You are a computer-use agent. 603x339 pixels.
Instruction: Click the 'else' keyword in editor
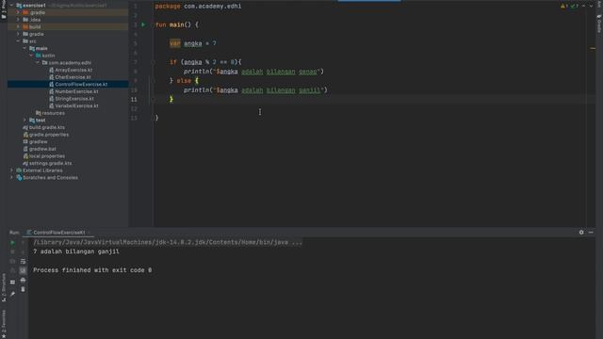[x=184, y=81]
